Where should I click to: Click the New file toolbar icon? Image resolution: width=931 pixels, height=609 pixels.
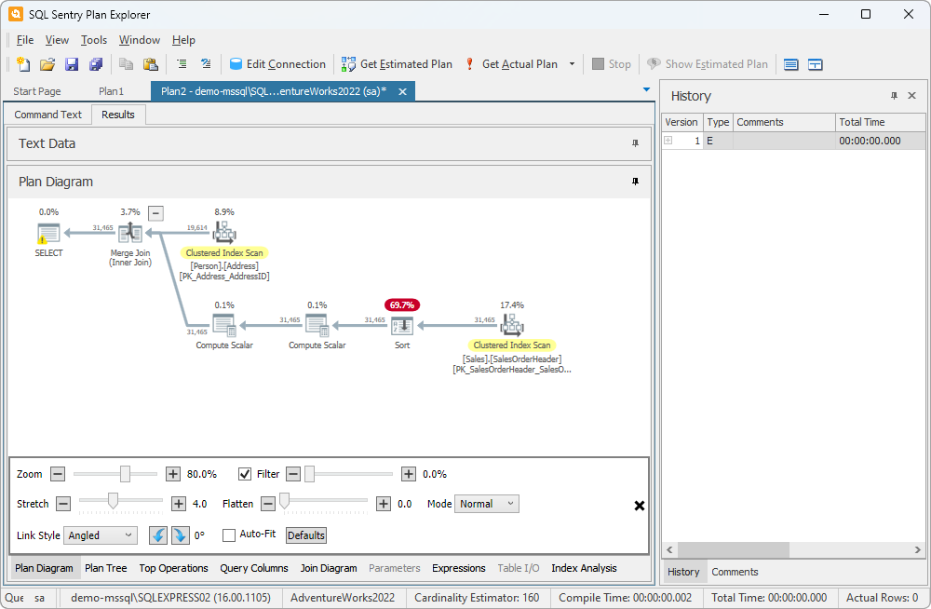coord(23,64)
